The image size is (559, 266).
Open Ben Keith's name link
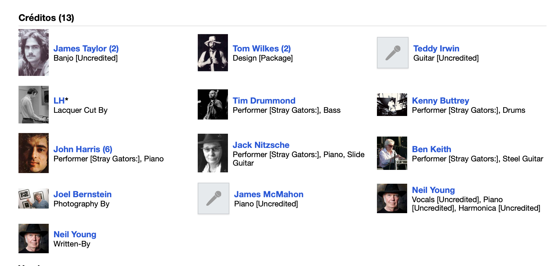point(431,149)
